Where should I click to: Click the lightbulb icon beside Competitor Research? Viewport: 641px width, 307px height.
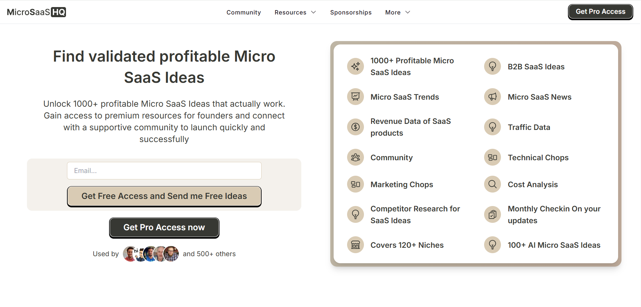click(356, 214)
